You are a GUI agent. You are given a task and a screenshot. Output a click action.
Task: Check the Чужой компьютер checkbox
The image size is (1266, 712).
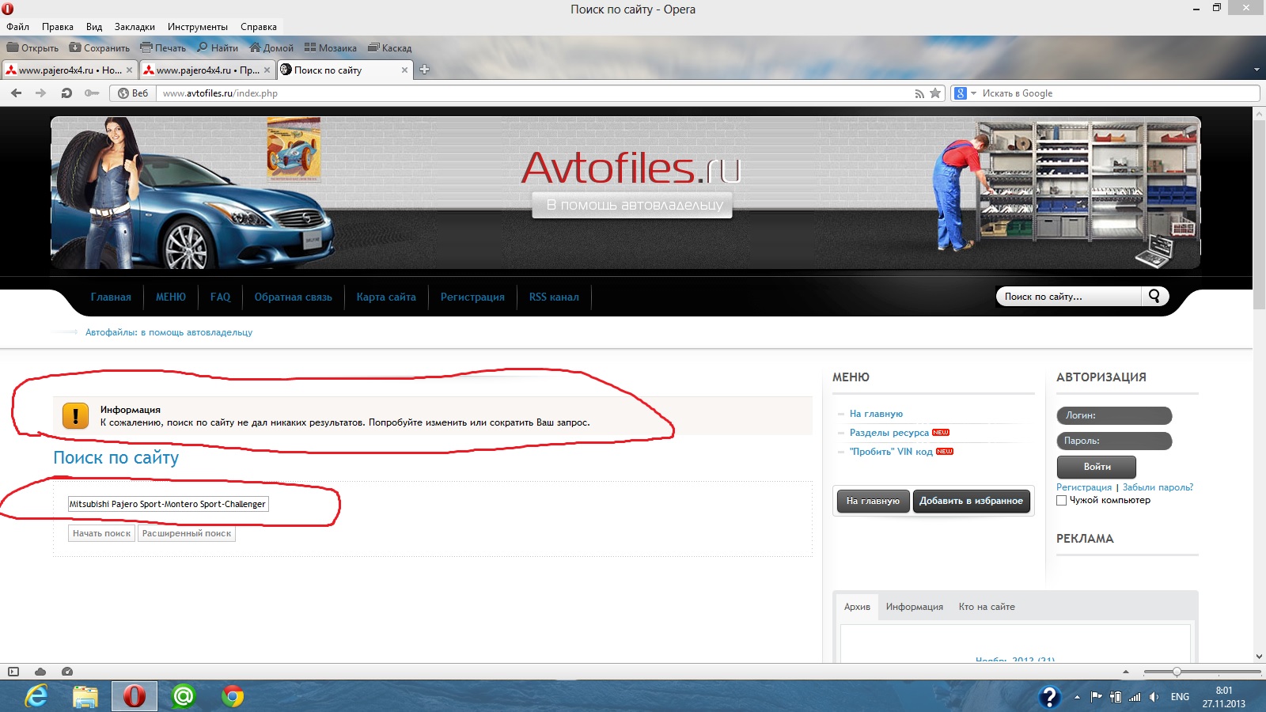point(1062,500)
